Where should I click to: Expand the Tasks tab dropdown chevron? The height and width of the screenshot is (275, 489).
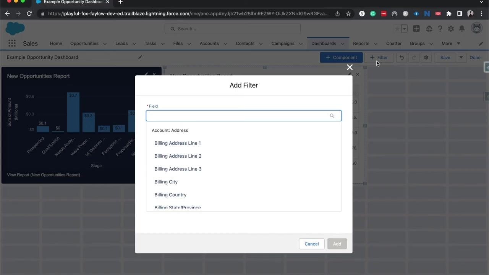(163, 44)
